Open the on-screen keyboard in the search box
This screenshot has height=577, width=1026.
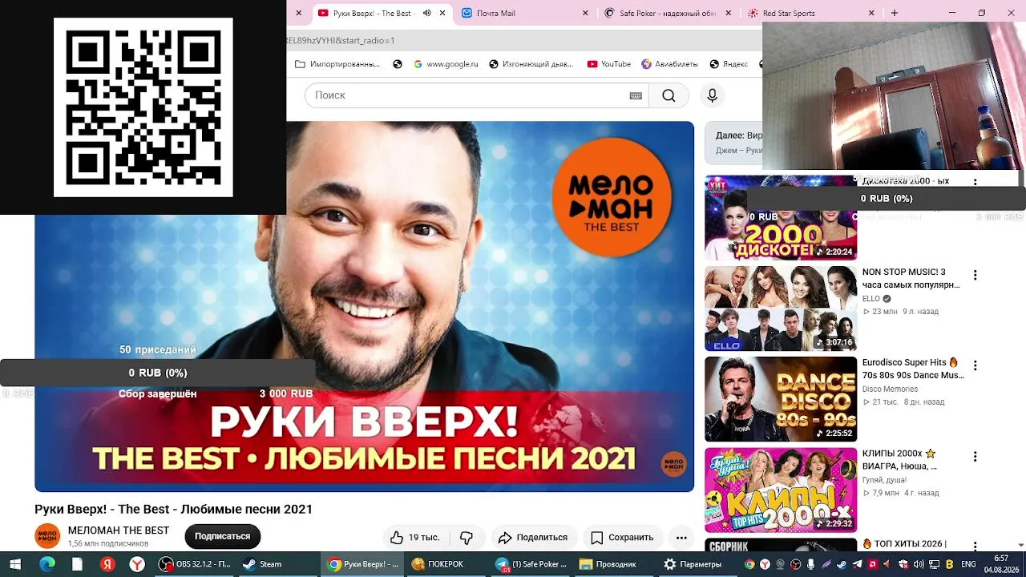pyautogui.click(x=636, y=95)
